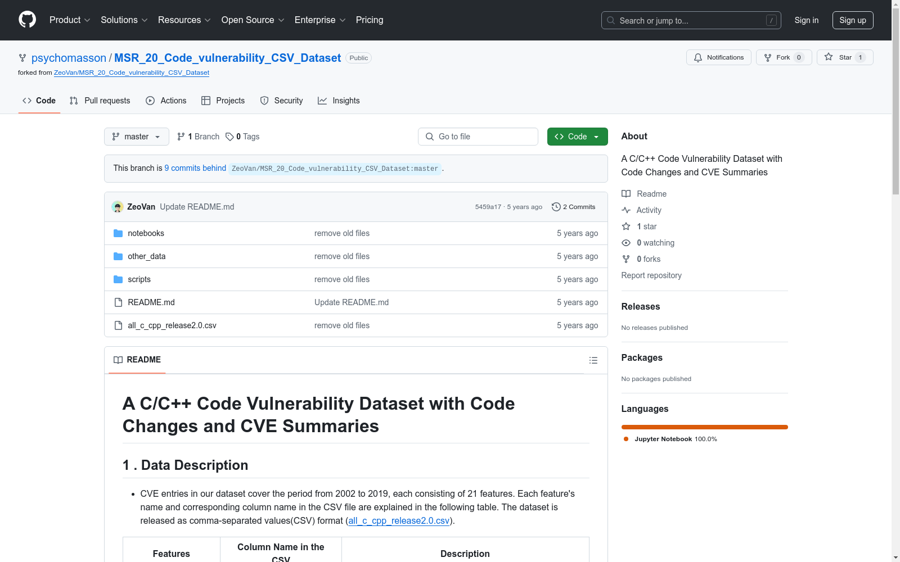Toggle Activity view in sidebar
Image resolution: width=900 pixels, height=562 pixels.
coord(648,210)
